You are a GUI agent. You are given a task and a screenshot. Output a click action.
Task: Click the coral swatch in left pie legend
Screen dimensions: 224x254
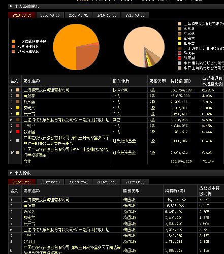coord(14,46)
